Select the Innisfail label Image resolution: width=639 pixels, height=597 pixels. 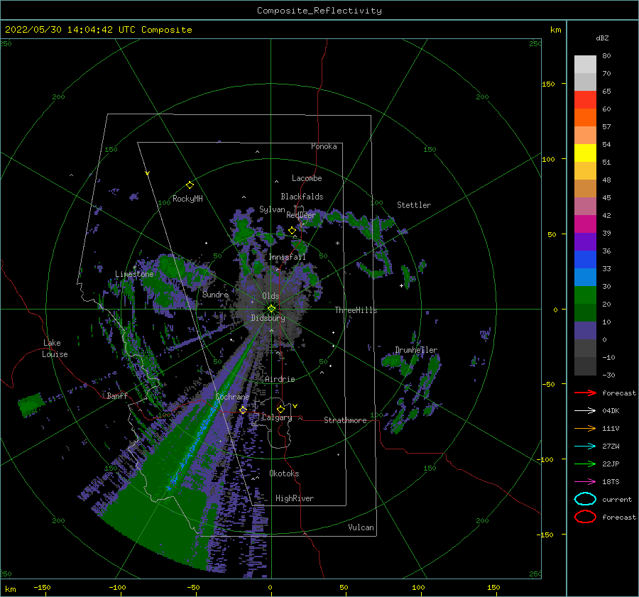[x=287, y=257]
